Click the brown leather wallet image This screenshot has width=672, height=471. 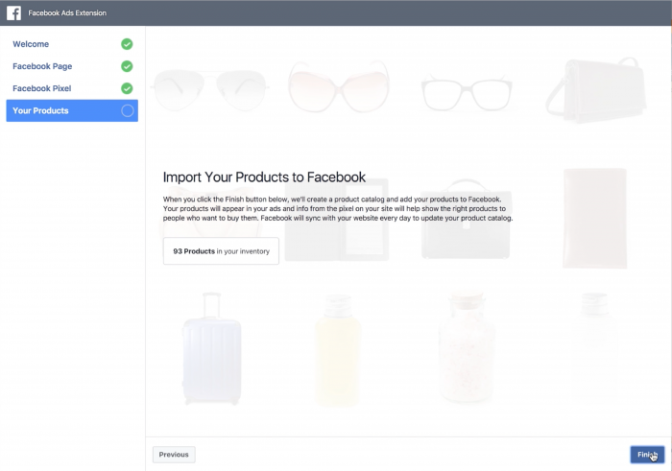595,219
